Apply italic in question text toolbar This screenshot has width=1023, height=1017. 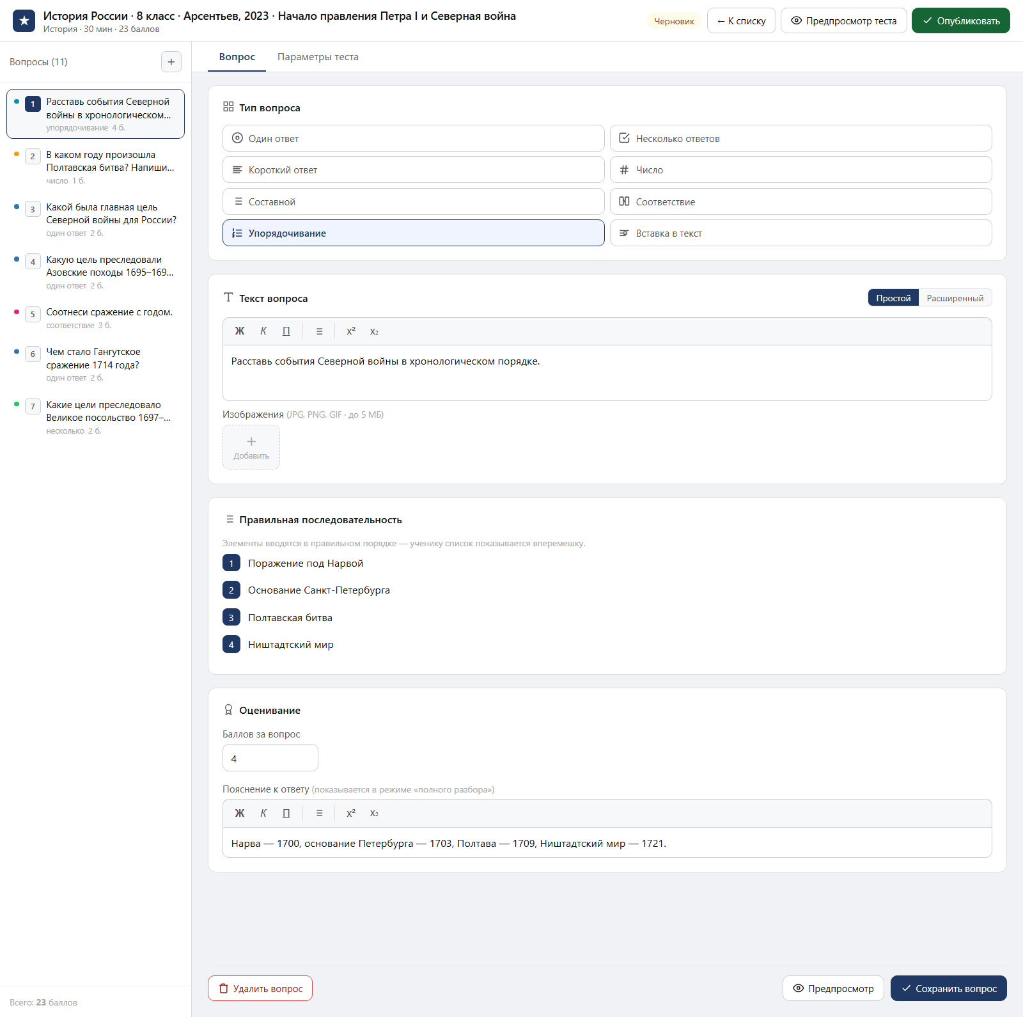tap(263, 331)
